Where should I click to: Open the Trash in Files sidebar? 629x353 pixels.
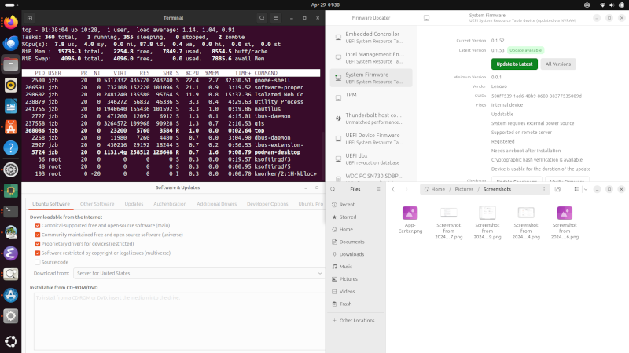[345, 304]
